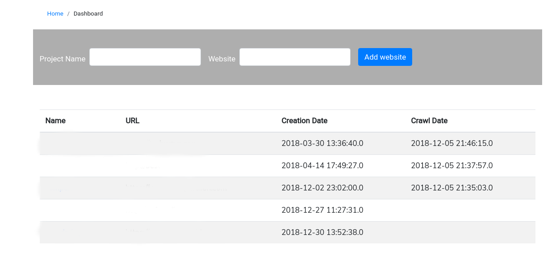
Task: Click crawl date 2018-12-05 21:35:03.0
Action: click(x=451, y=188)
